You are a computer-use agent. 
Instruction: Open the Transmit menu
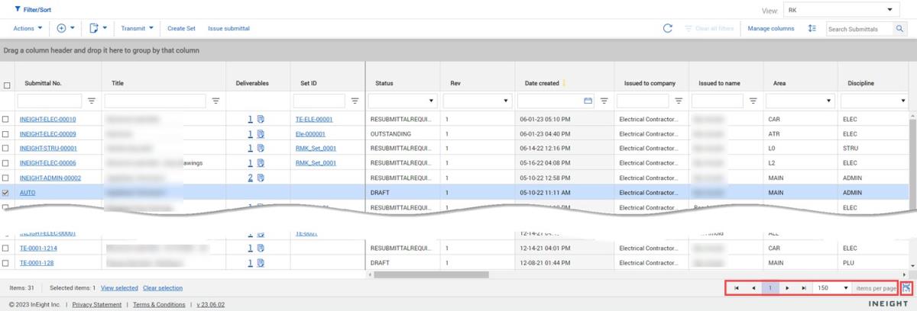(138, 28)
